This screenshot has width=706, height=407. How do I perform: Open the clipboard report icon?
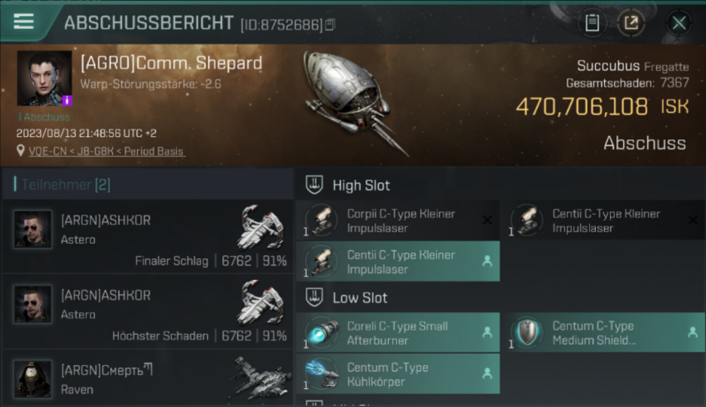tap(592, 23)
